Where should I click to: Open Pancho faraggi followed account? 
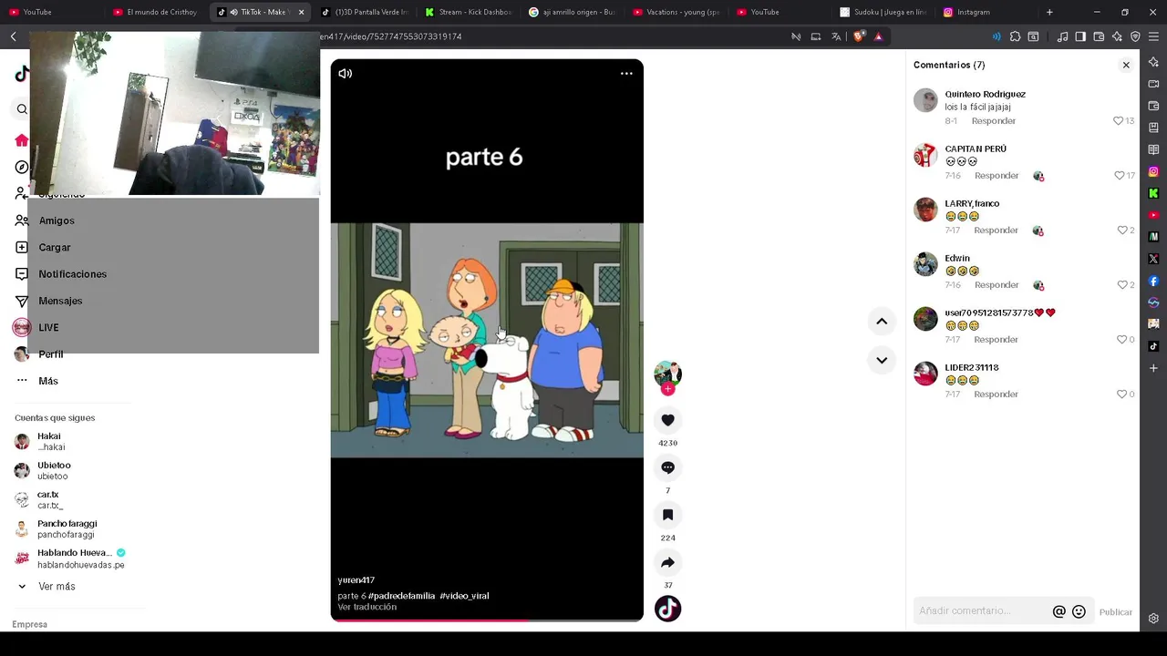click(x=66, y=529)
